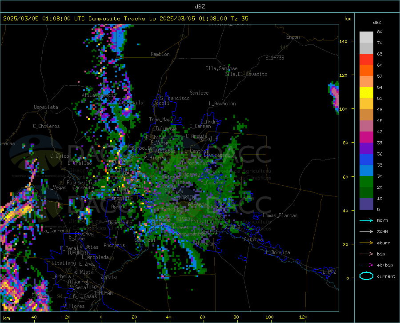
Task: Click the dBZ title at top center
Action: 200,7
